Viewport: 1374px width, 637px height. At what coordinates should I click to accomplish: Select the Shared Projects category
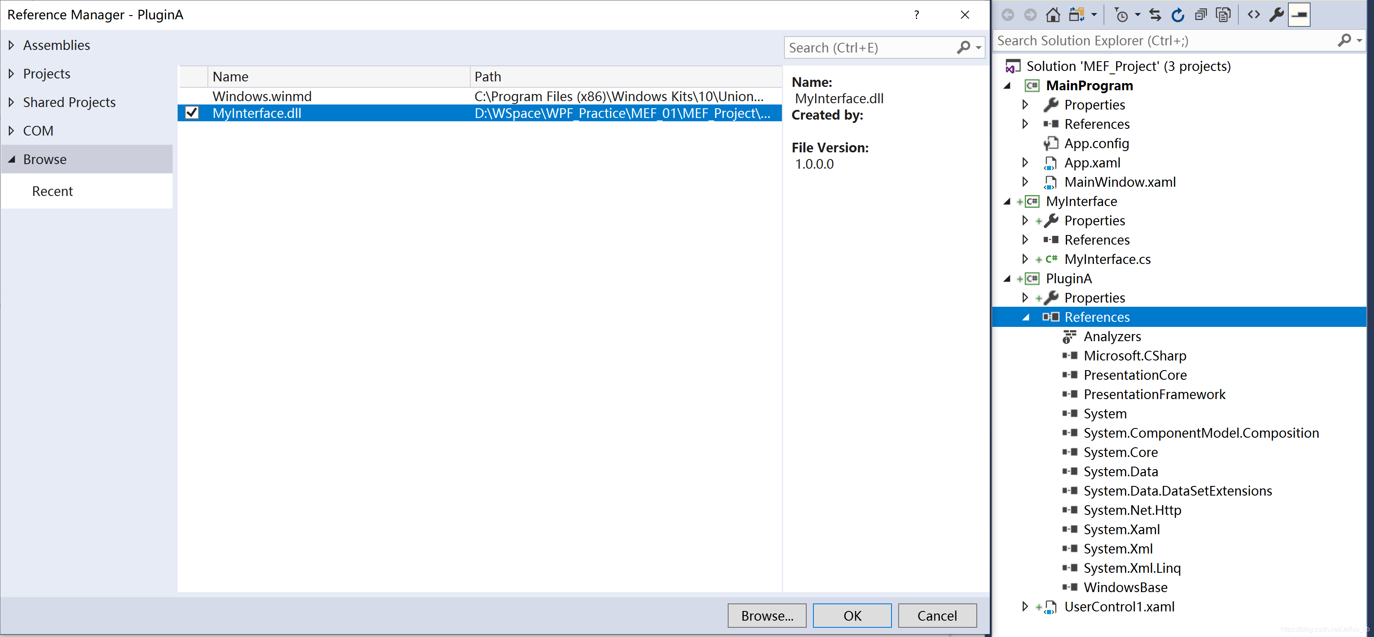pos(69,102)
